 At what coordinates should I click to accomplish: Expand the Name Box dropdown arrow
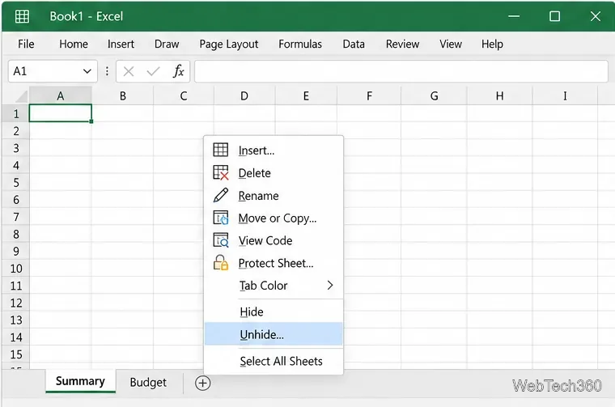pos(87,71)
